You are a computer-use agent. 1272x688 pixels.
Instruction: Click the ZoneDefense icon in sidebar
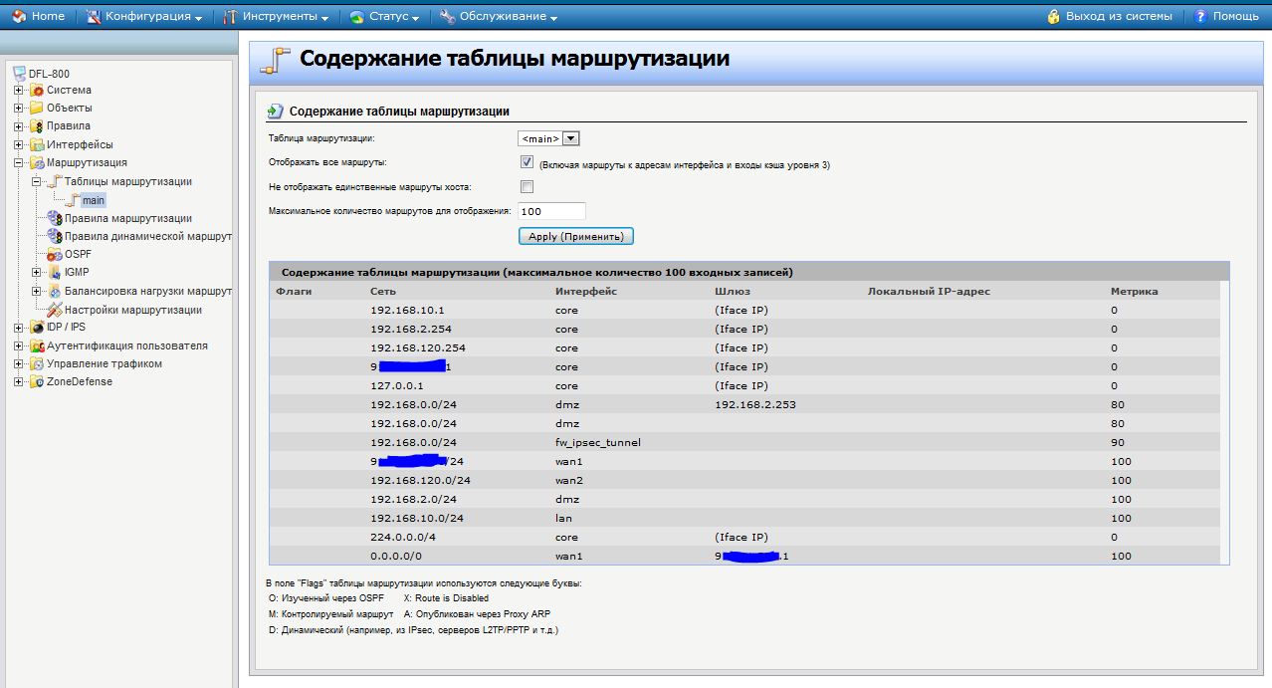[37, 382]
